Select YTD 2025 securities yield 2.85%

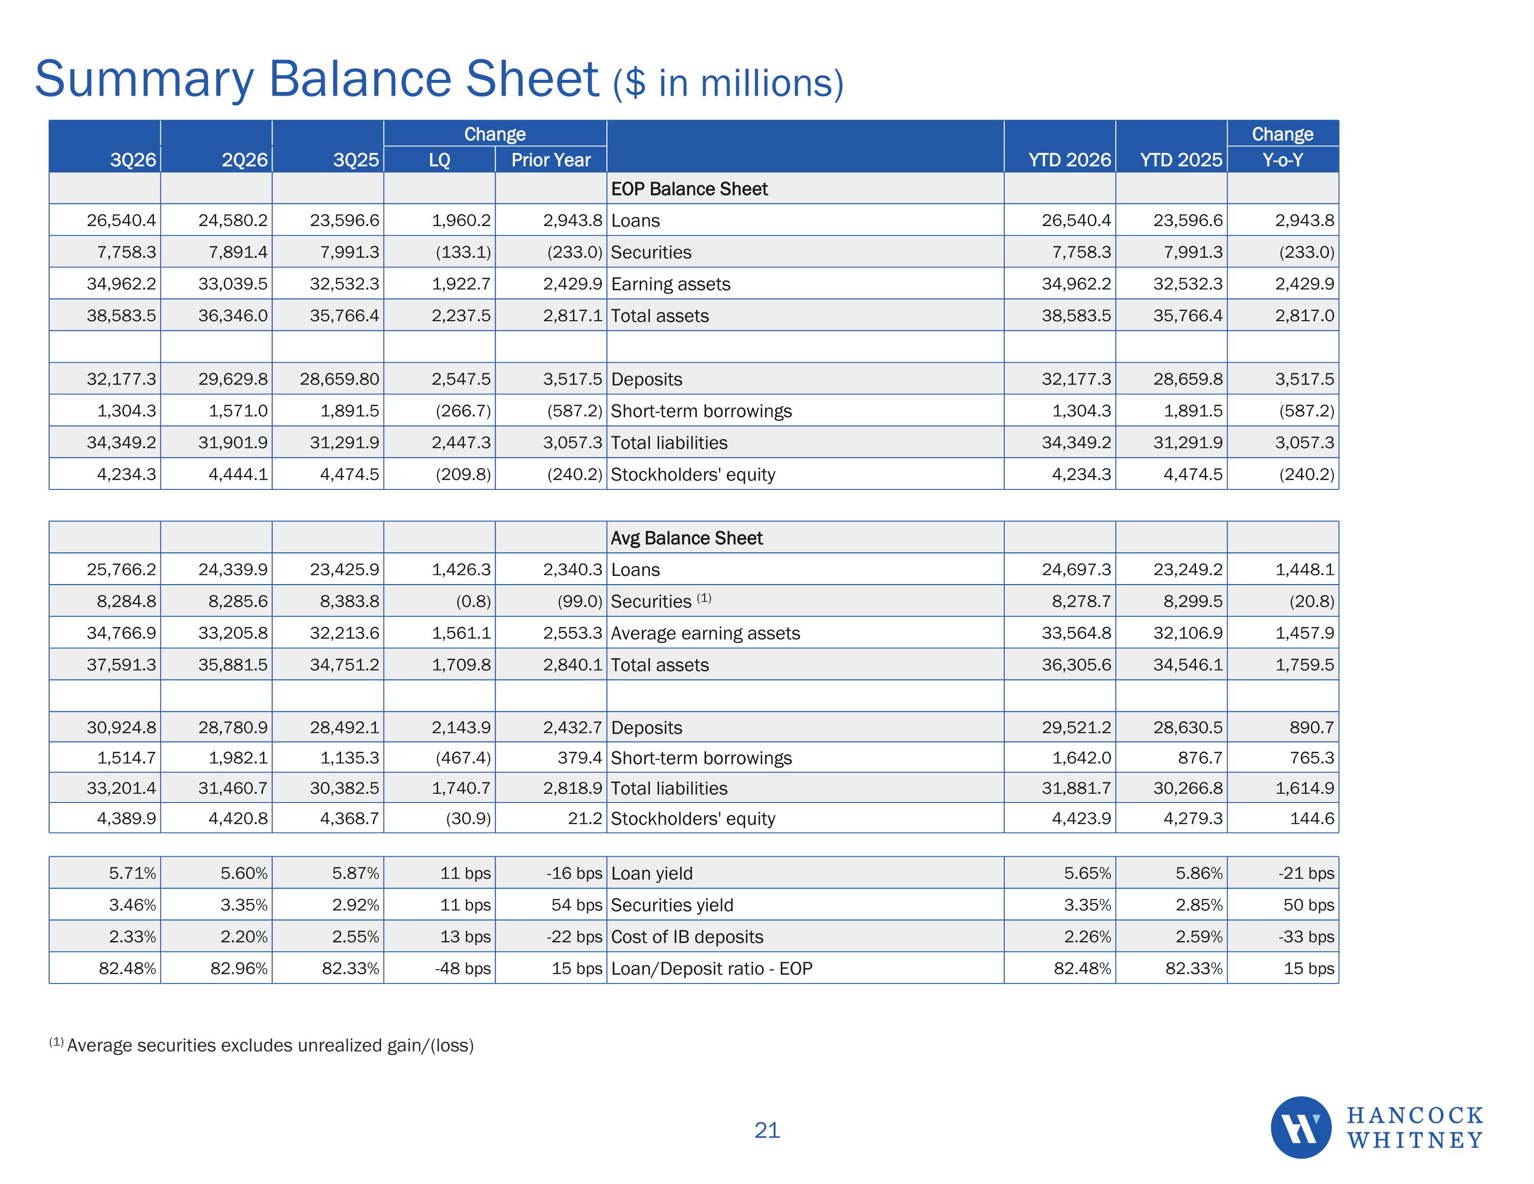click(x=1199, y=904)
